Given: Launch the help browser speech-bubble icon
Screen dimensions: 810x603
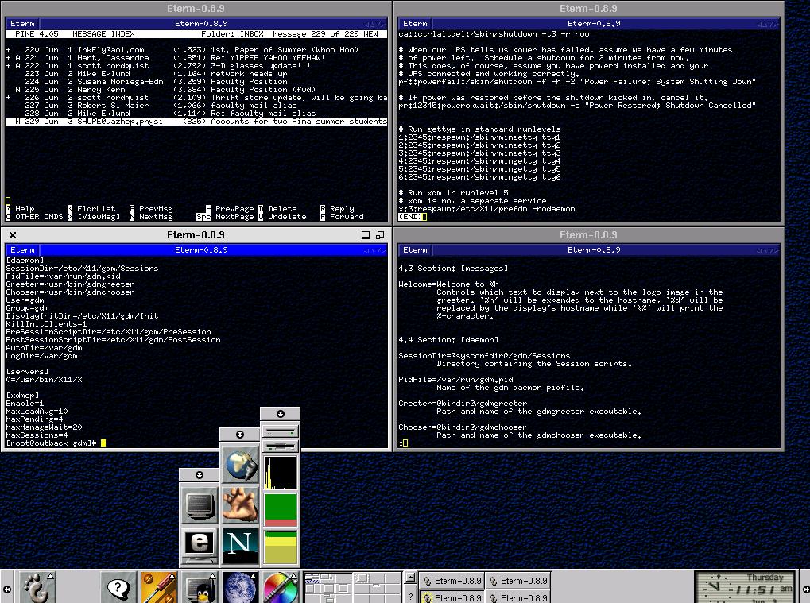Looking at the screenshot, I should tap(118, 588).
